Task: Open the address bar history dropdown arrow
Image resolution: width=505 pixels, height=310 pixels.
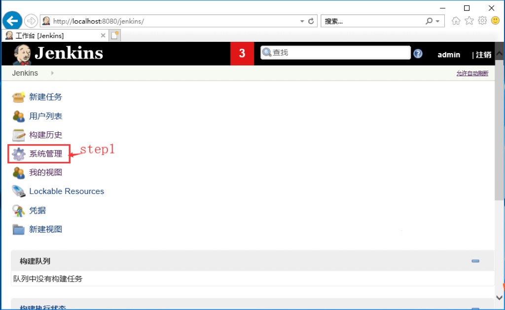Action: [x=302, y=21]
